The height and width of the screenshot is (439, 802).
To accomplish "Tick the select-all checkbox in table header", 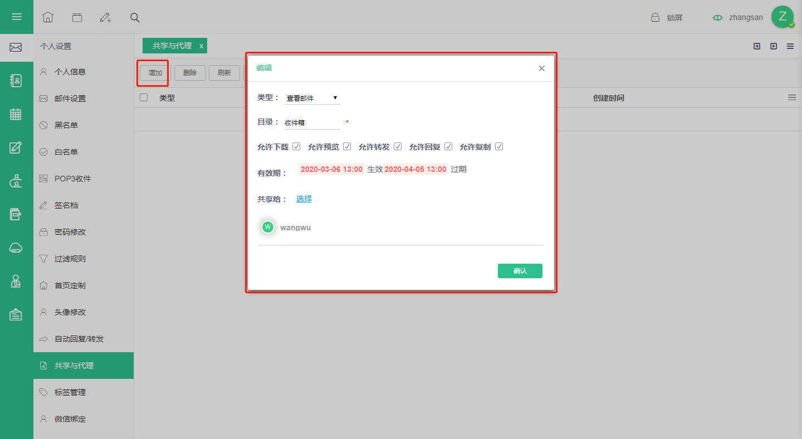I will [144, 97].
